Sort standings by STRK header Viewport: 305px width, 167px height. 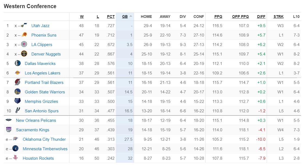pos(278,17)
